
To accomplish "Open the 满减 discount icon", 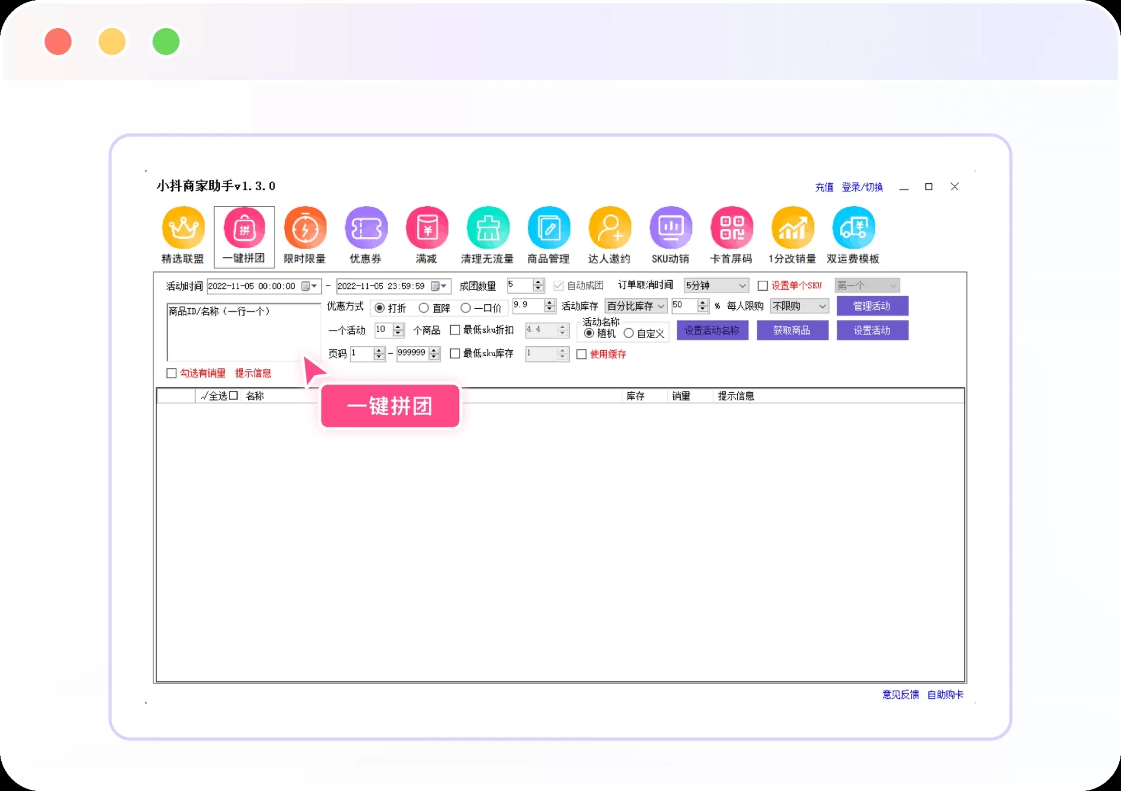I will point(427,228).
